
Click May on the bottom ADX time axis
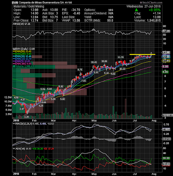tap(94, 174)
